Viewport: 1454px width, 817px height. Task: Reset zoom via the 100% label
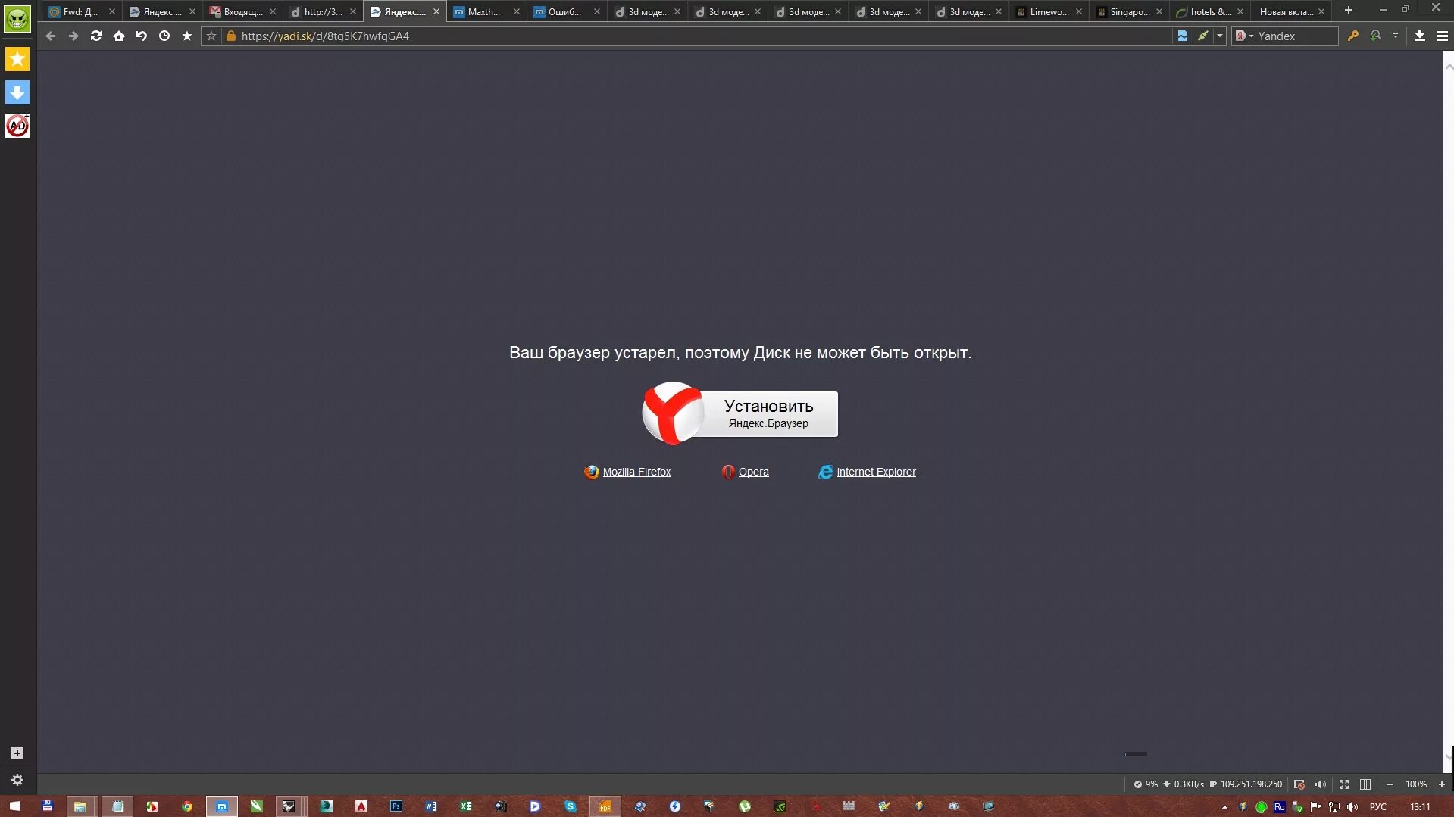(x=1415, y=784)
